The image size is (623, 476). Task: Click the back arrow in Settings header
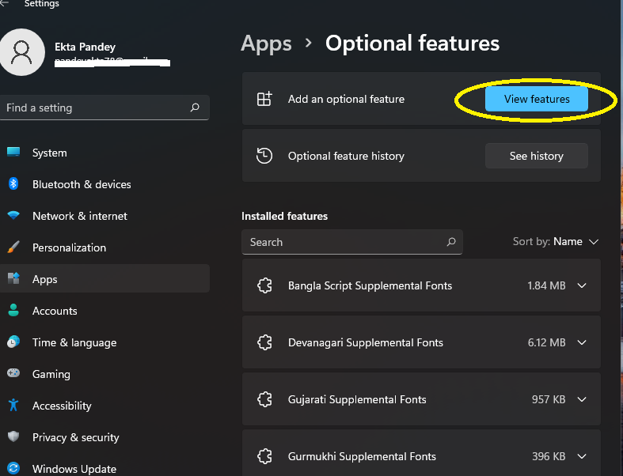point(4,4)
